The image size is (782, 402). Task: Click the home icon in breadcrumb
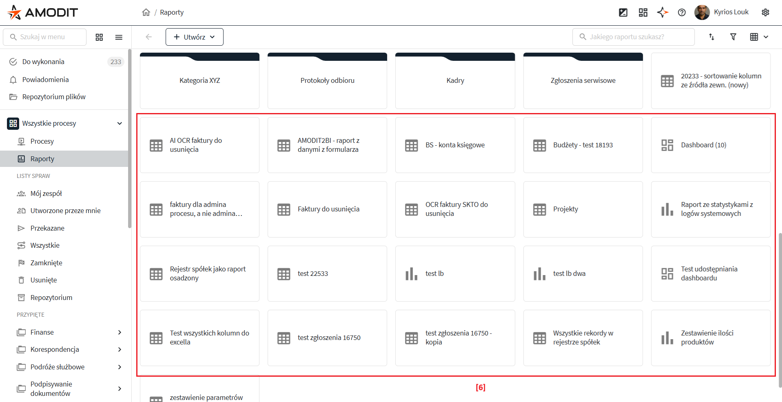click(x=146, y=12)
